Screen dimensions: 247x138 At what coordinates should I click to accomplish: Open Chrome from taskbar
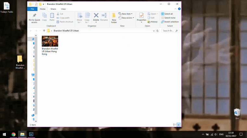(14, 134)
